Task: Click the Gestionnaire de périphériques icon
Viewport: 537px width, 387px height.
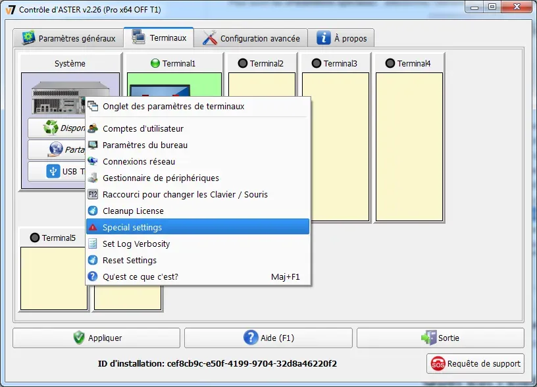Action: [93, 178]
